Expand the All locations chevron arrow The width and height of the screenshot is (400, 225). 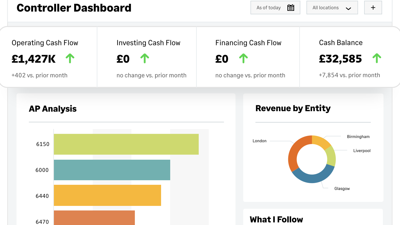click(x=348, y=8)
